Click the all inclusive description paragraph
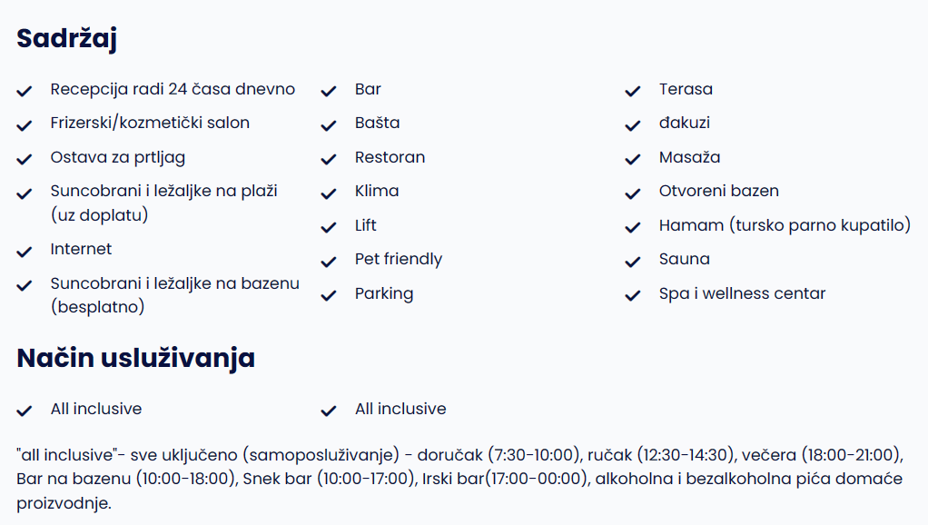This screenshot has height=525, width=928. point(459,479)
